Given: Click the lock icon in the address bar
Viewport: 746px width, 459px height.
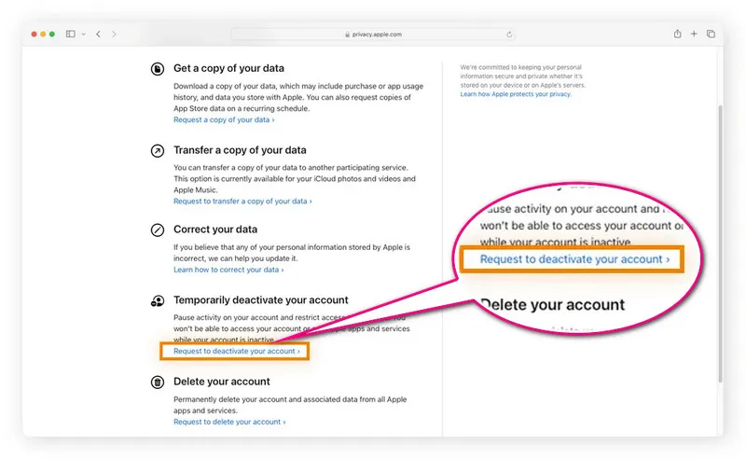Looking at the screenshot, I should [x=347, y=35].
